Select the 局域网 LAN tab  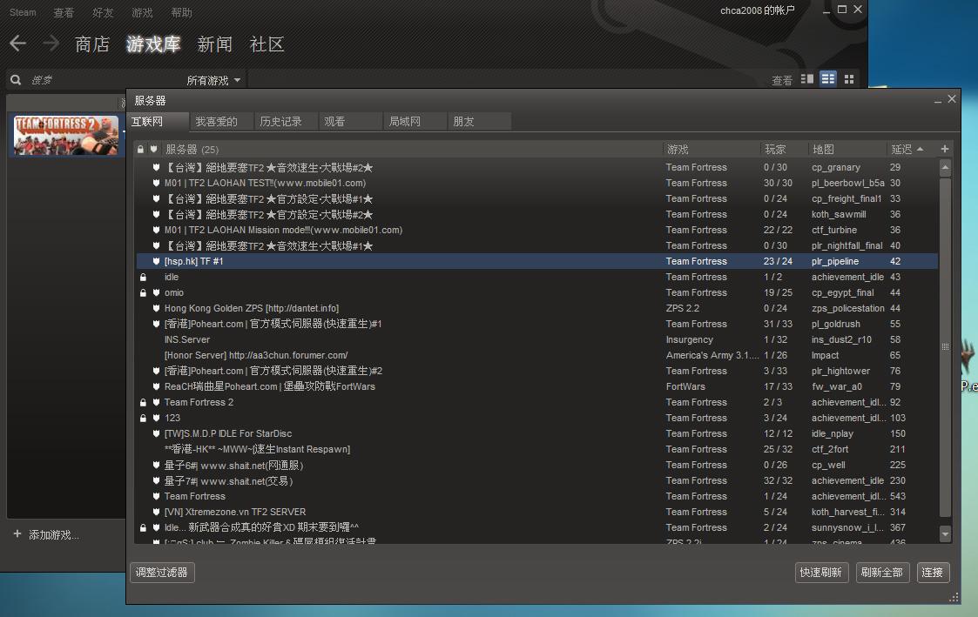(416, 122)
